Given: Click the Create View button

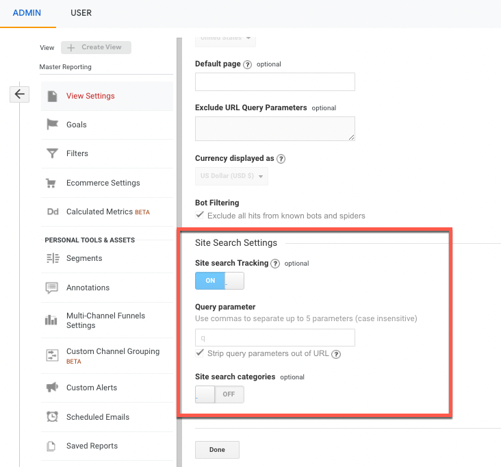Looking at the screenshot, I should [x=97, y=47].
